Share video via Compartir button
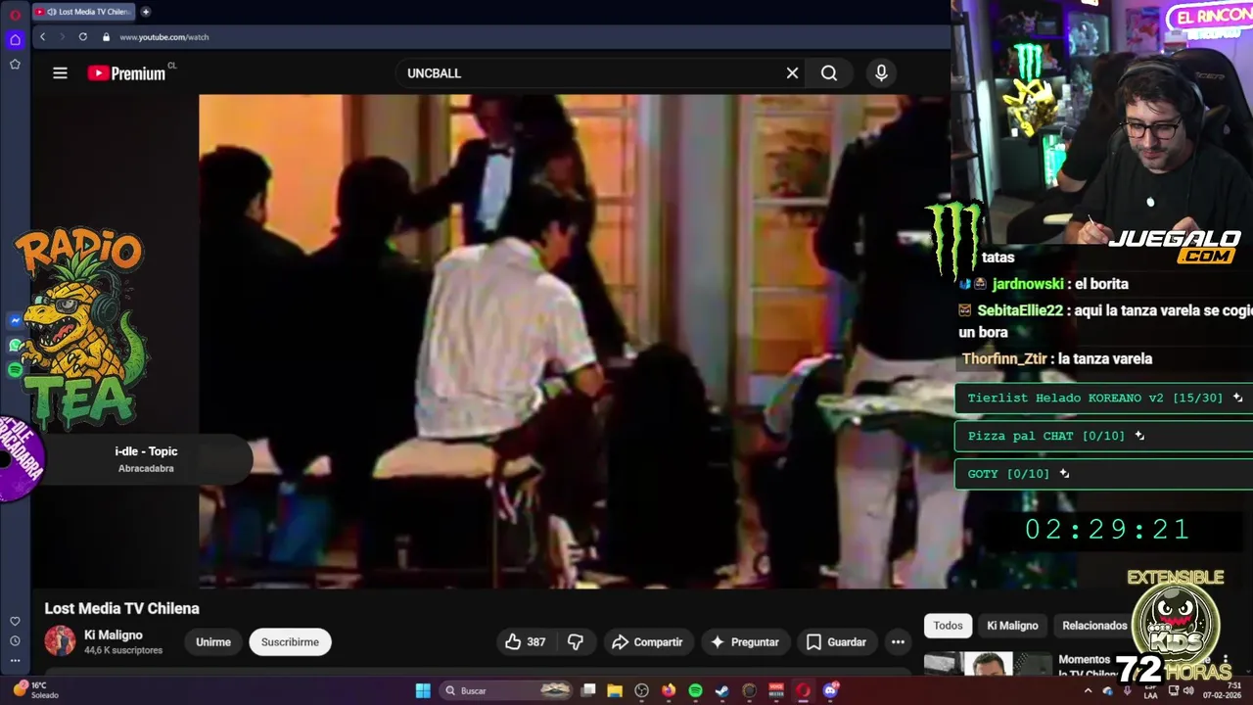The width and height of the screenshot is (1253, 705). point(647,642)
